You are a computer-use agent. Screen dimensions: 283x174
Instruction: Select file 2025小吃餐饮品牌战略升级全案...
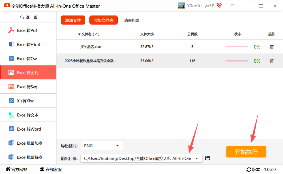click(91, 61)
